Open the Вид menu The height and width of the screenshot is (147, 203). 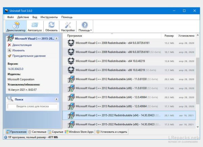(x=35, y=17)
